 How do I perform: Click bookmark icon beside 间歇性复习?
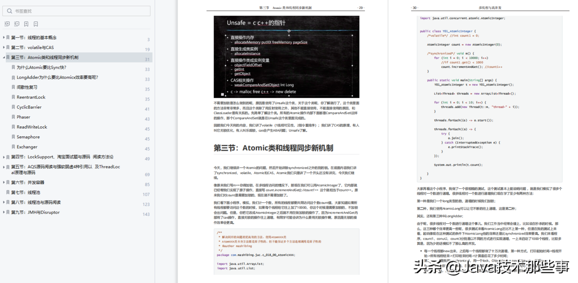pos(13,87)
